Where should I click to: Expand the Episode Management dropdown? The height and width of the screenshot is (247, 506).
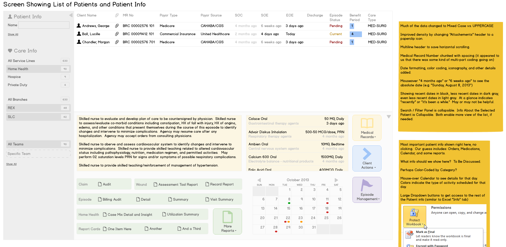coord(367,190)
